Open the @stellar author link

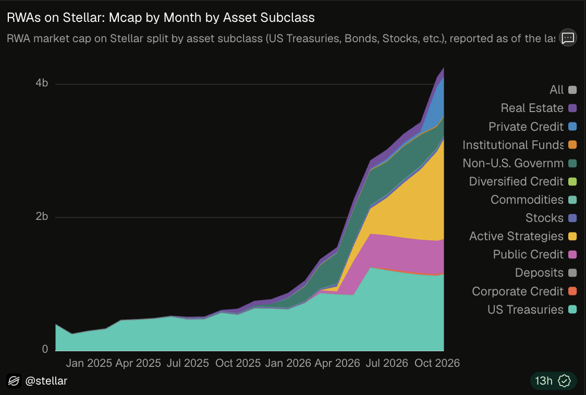click(x=46, y=381)
